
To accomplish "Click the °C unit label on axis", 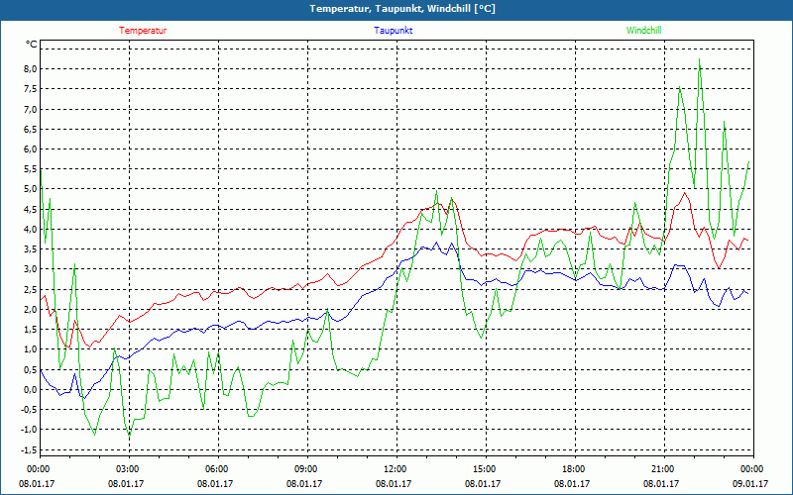I will coord(32,45).
